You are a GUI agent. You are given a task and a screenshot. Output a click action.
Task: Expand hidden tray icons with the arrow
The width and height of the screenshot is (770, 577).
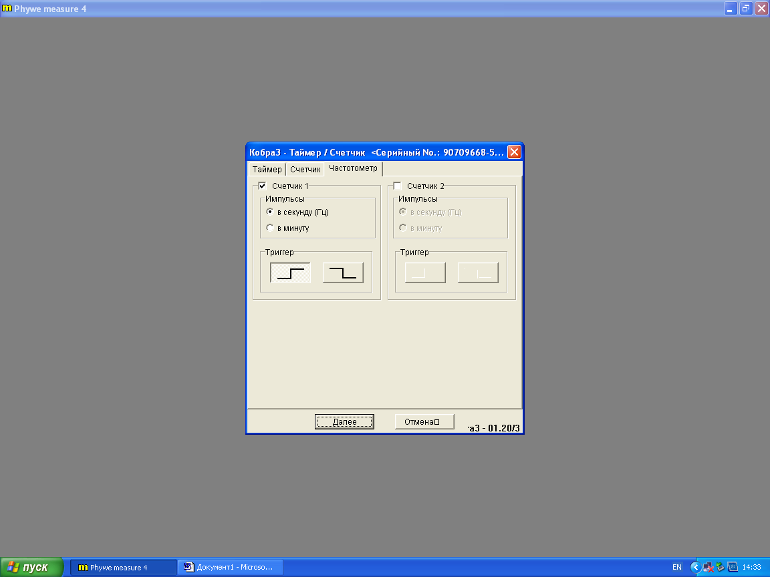695,567
